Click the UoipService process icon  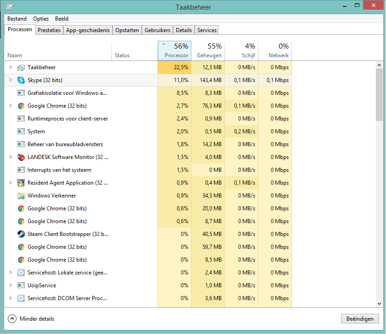tap(21, 285)
